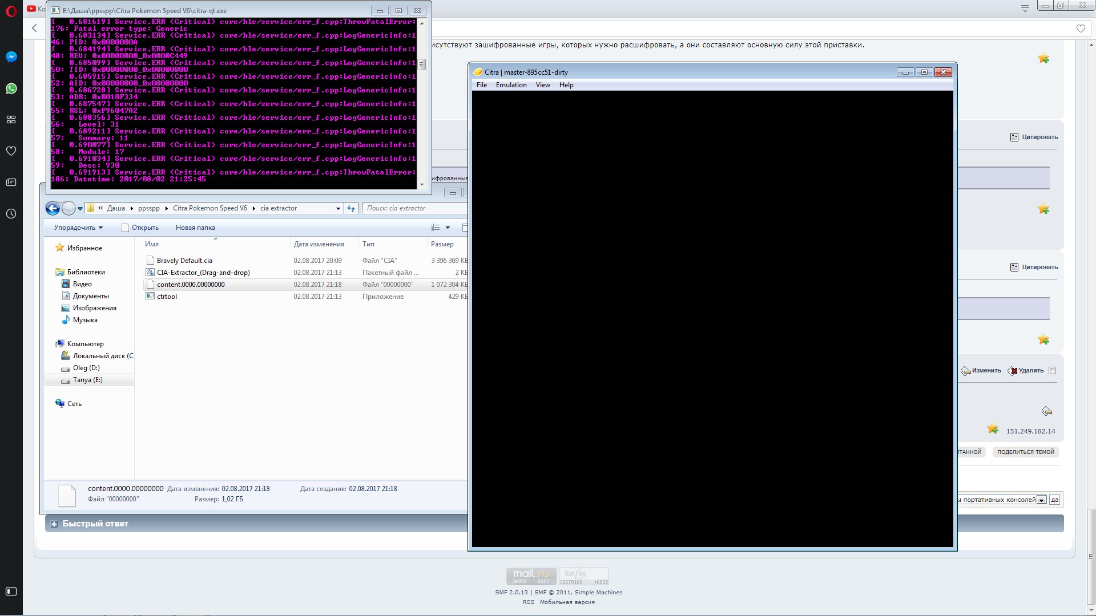Click first Цитировать button on forum
Image resolution: width=1096 pixels, height=616 pixels.
pyautogui.click(x=1034, y=137)
